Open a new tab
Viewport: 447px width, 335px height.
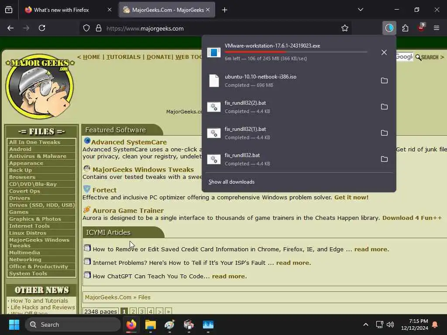point(224,10)
